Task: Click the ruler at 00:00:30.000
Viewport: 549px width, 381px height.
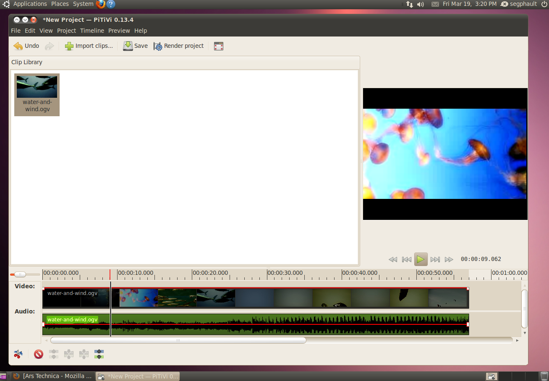Action: [285, 273]
